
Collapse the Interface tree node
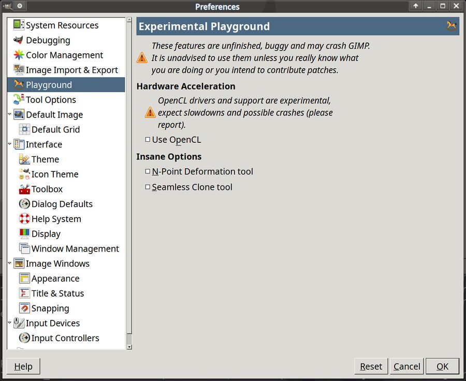[x=9, y=144]
